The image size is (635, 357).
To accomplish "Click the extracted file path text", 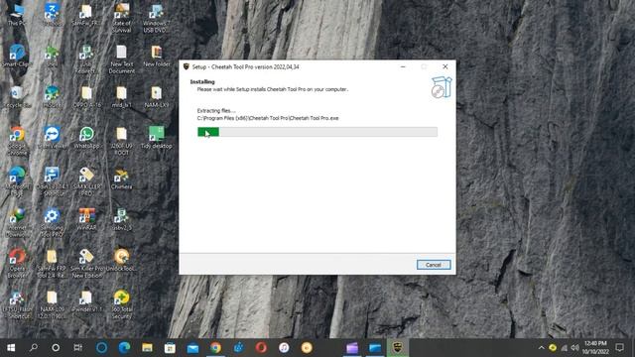I will tap(268, 118).
